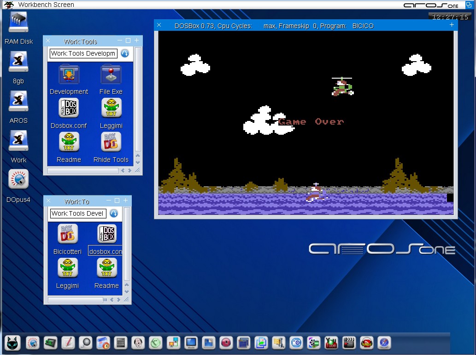Open the Rhide Tools icon
The image size is (476, 355).
click(x=111, y=142)
